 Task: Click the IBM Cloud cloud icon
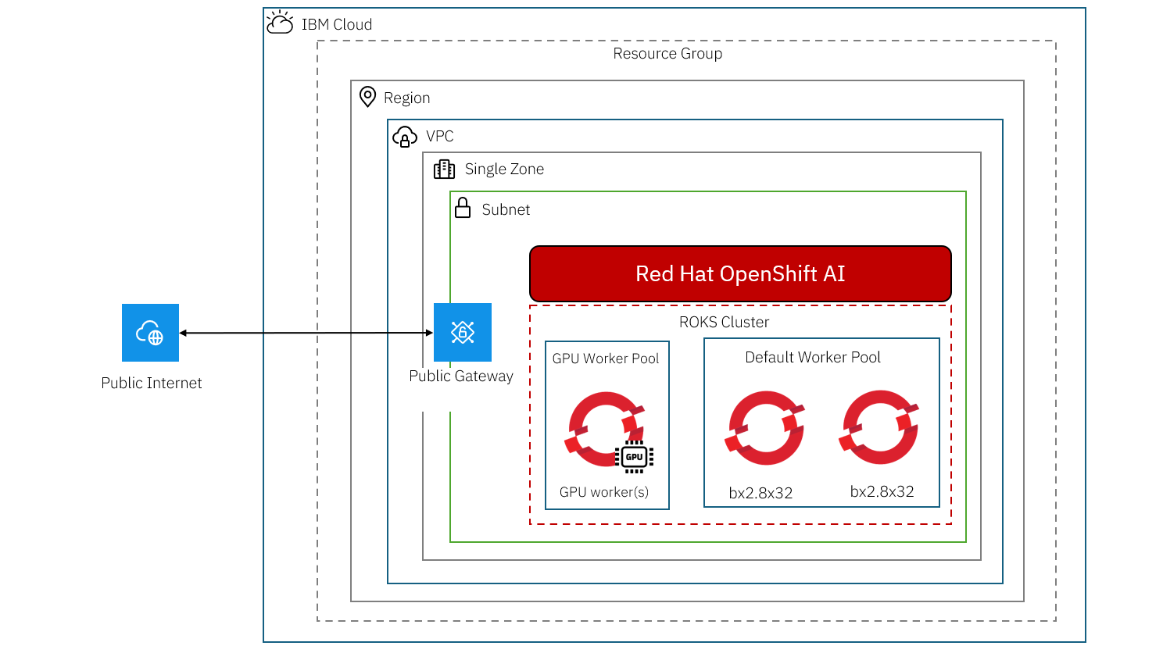(280, 22)
